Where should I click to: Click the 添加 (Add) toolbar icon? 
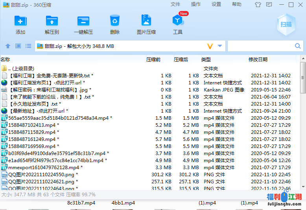coord(20,21)
